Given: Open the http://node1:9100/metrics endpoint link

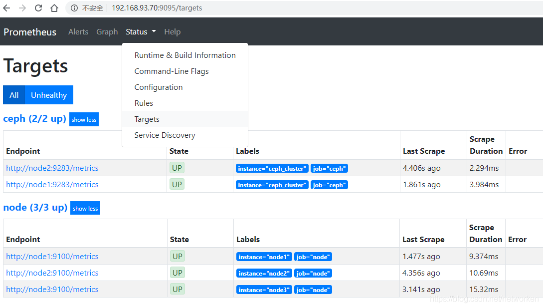Looking at the screenshot, I should point(52,257).
